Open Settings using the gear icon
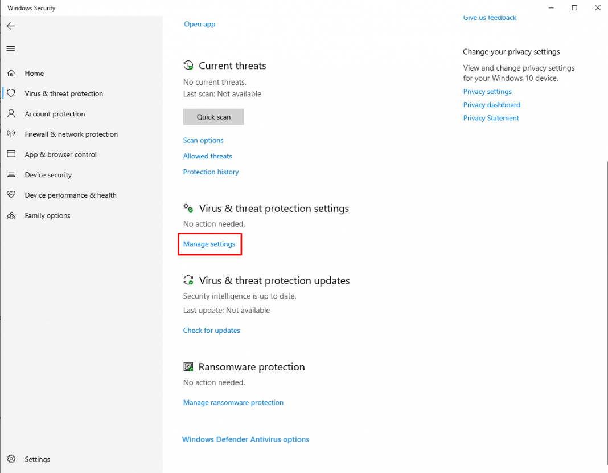608x473 pixels. tap(11, 459)
